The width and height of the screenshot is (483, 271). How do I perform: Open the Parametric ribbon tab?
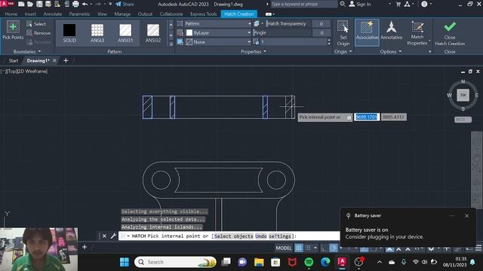point(79,14)
